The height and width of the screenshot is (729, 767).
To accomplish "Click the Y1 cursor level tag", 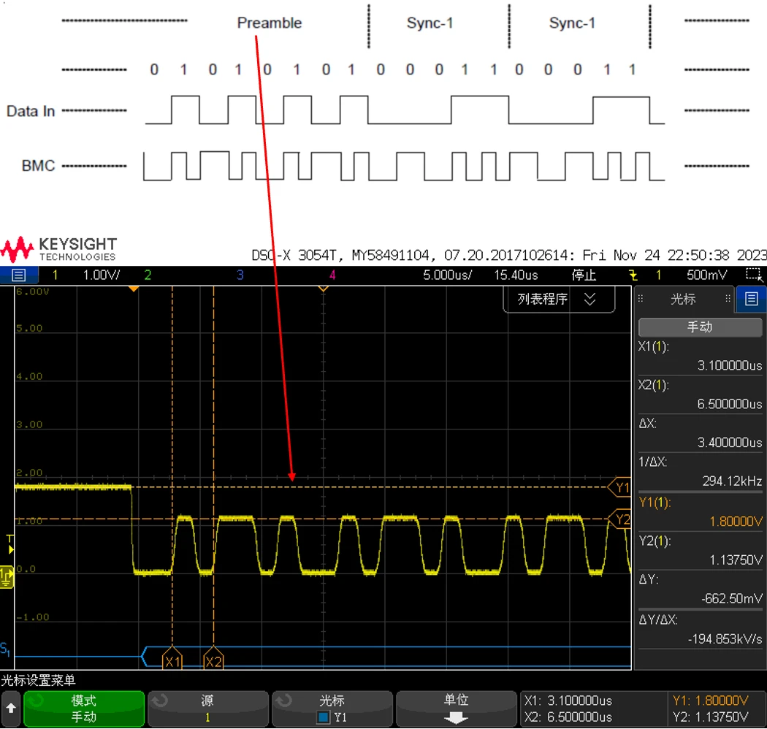I will tap(620, 487).
